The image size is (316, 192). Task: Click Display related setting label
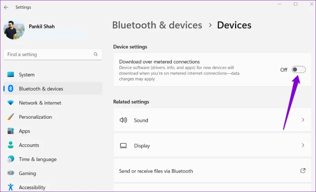(142, 146)
